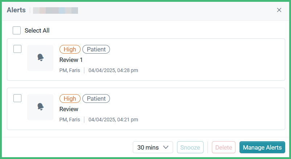Open Manage Alerts
The height and width of the screenshot is (159, 291).
(262, 147)
